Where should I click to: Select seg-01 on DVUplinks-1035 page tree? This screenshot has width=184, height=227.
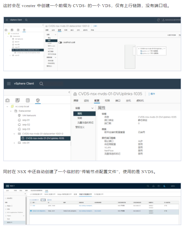26,120
